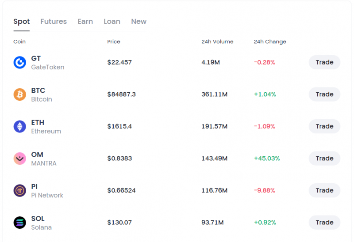Click the $1615.4 price value

point(119,126)
